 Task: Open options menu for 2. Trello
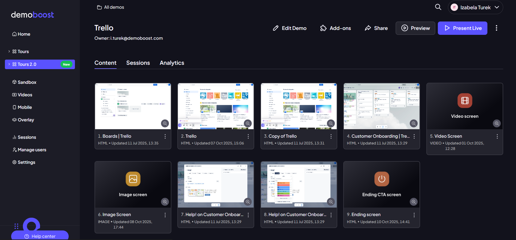coord(248,136)
